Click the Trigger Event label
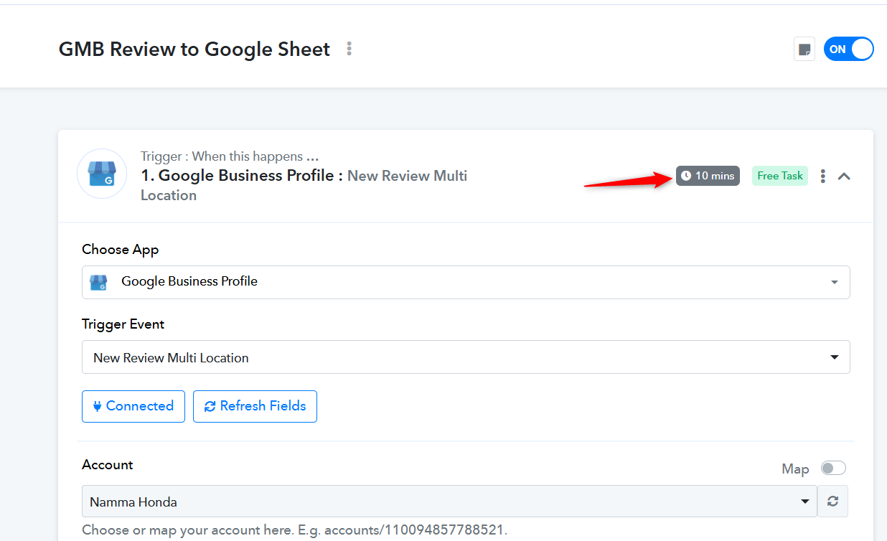The height and width of the screenshot is (541, 887). (123, 324)
